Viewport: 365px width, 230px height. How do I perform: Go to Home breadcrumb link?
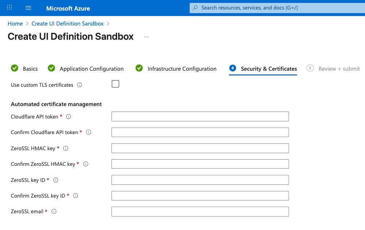(15, 24)
